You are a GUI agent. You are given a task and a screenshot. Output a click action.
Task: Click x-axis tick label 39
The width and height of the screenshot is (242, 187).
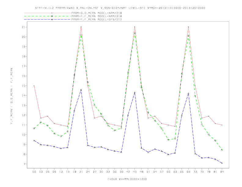[x=121, y=172]
